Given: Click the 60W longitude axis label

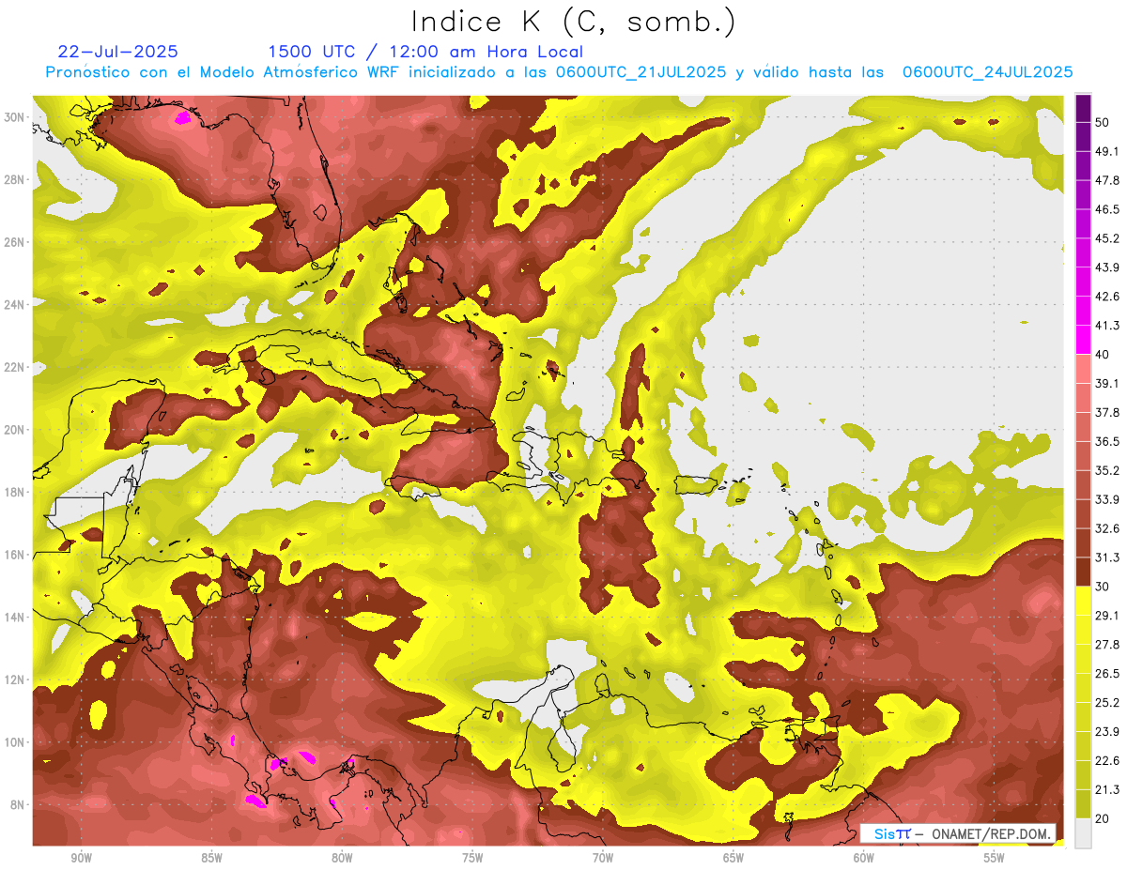Looking at the screenshot, I should tap(864, 859).
